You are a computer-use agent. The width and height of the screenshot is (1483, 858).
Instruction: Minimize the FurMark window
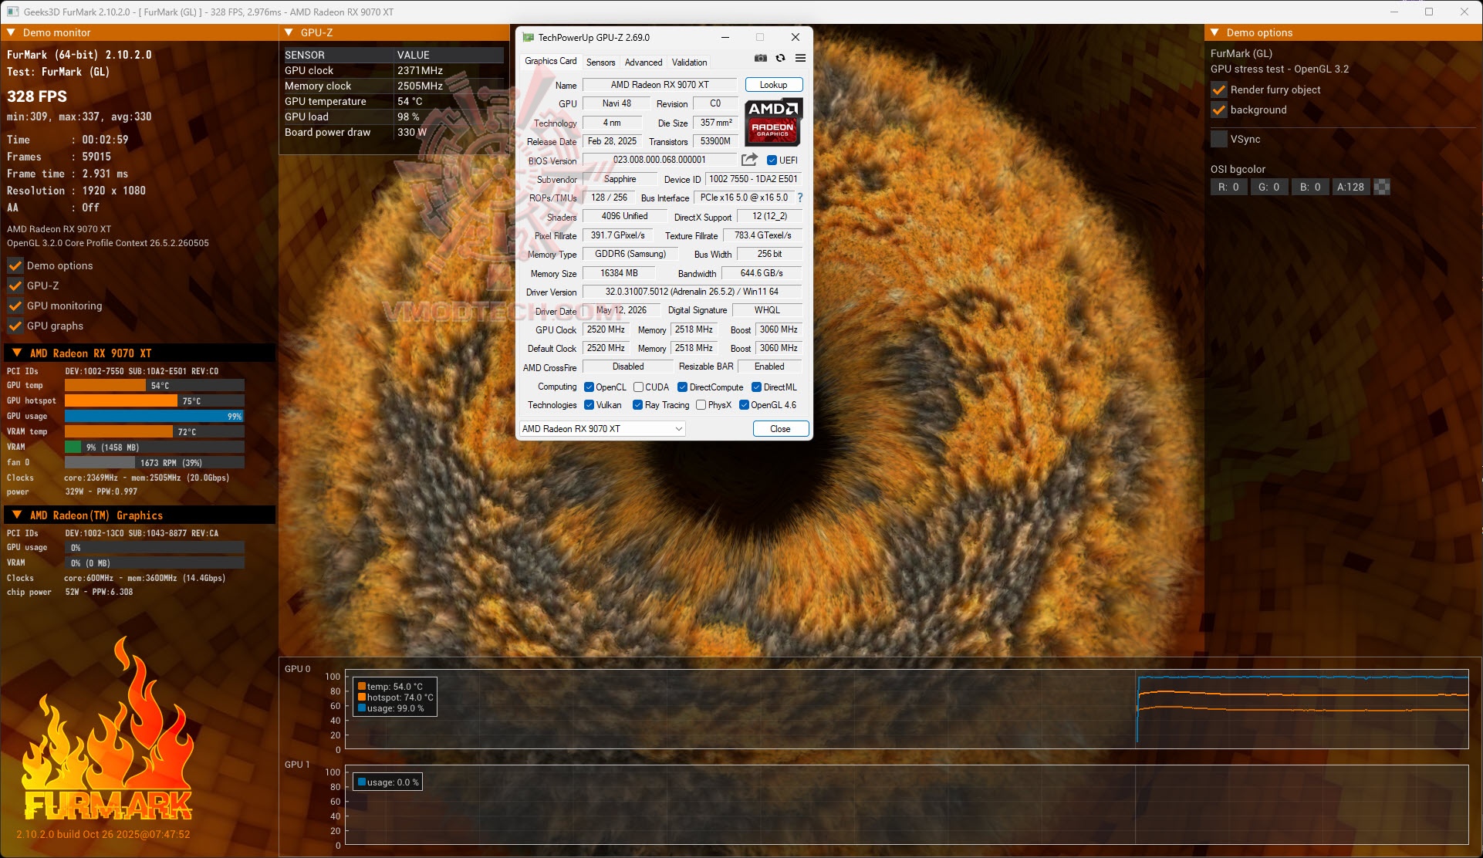click(1395, 12)
